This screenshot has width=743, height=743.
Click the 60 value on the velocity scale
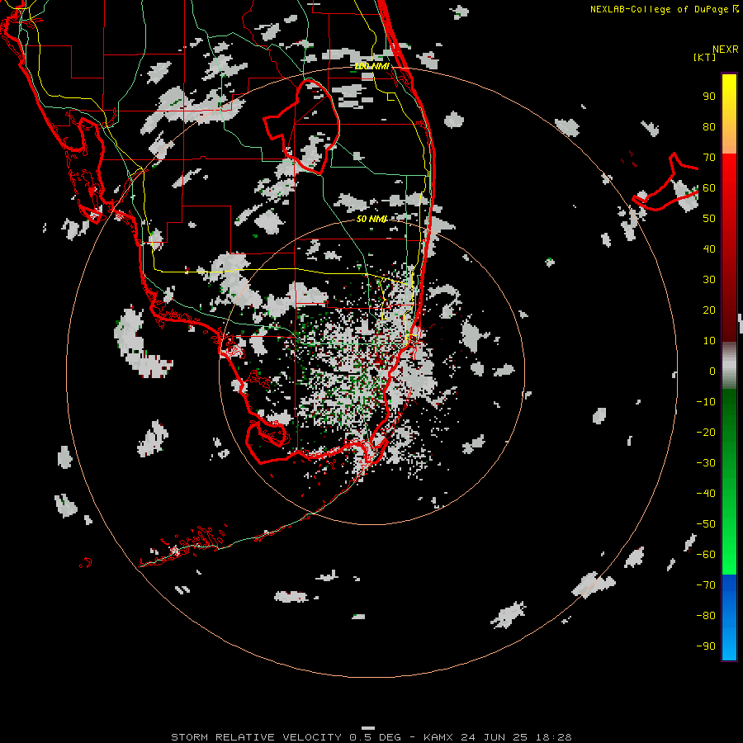(x=709, y=187)
